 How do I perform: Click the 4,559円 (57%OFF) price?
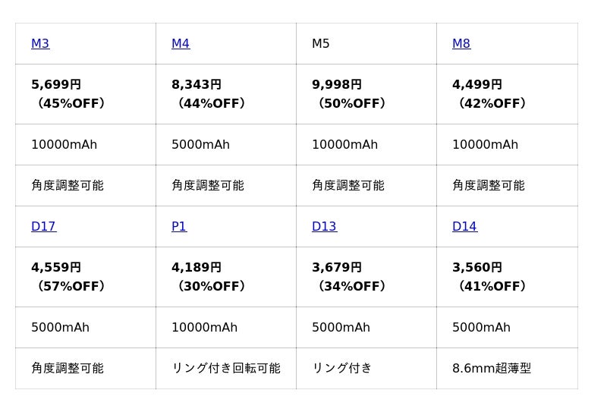[68, 277]
